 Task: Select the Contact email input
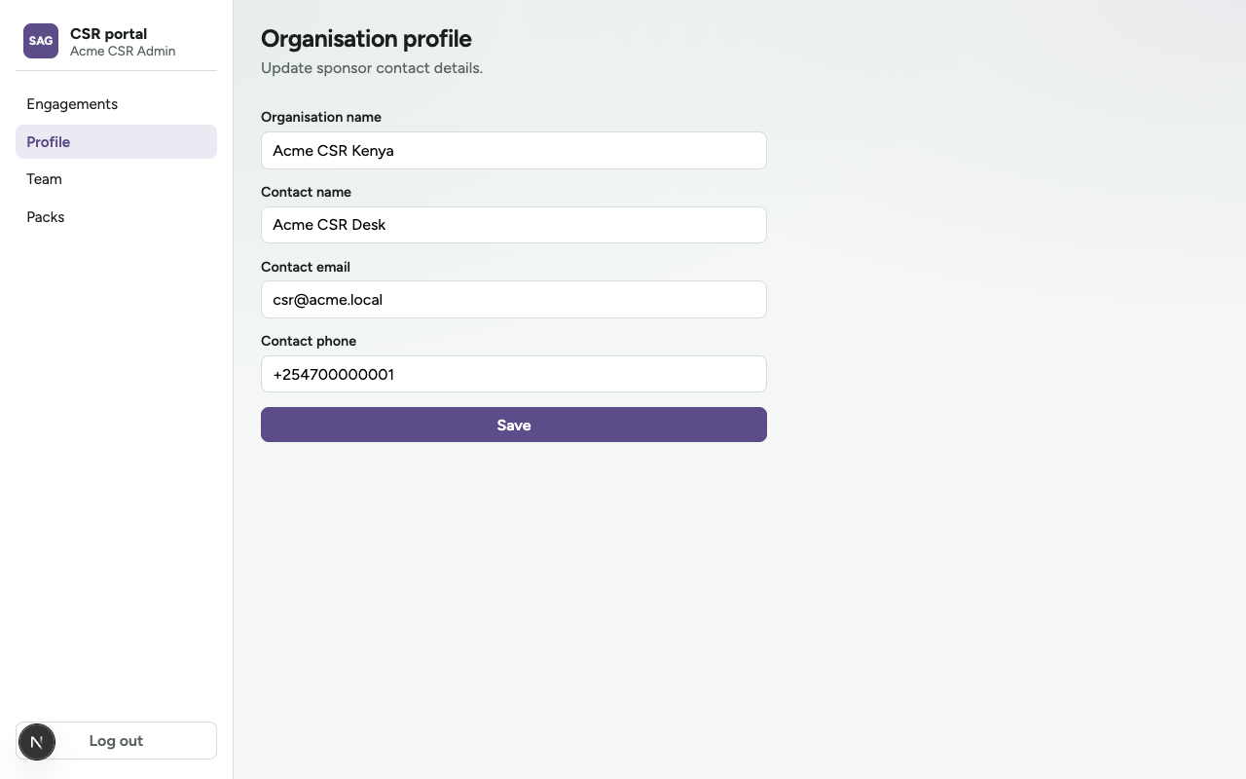point(514,299)
